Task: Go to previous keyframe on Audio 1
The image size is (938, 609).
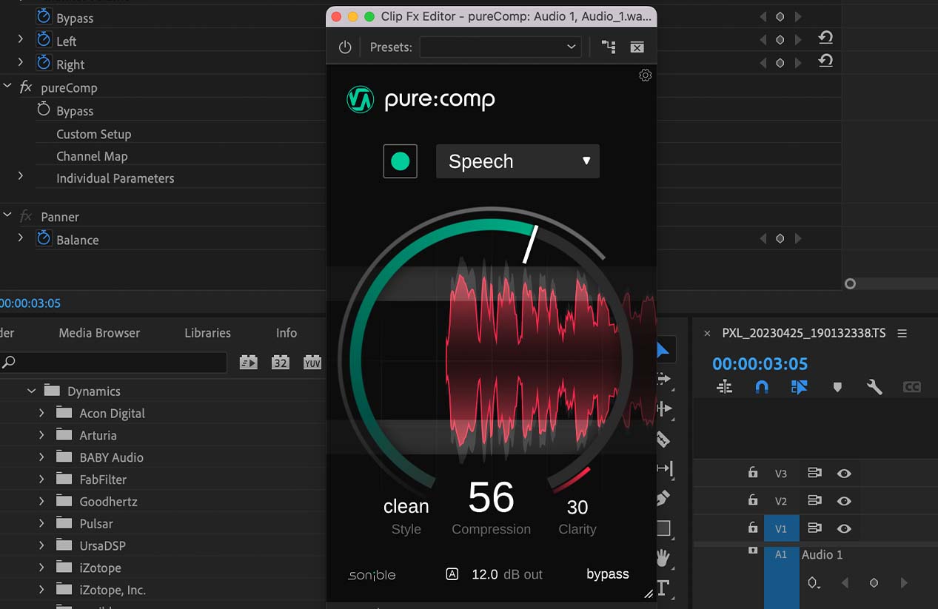Action: [845, 583]
